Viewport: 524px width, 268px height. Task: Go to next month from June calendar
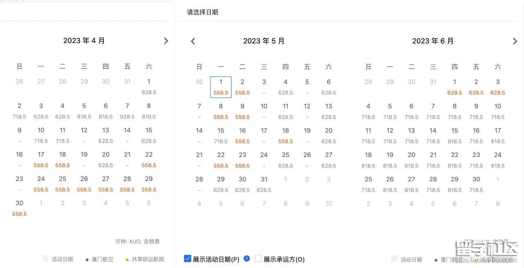515,41
